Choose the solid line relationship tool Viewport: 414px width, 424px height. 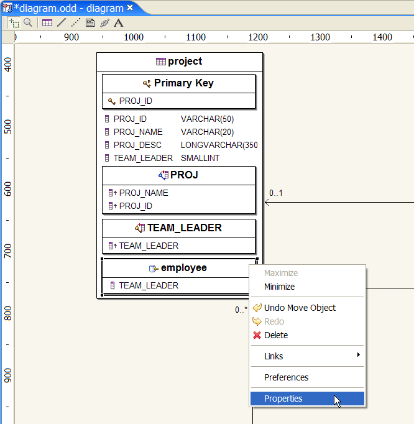click(61, 23)
